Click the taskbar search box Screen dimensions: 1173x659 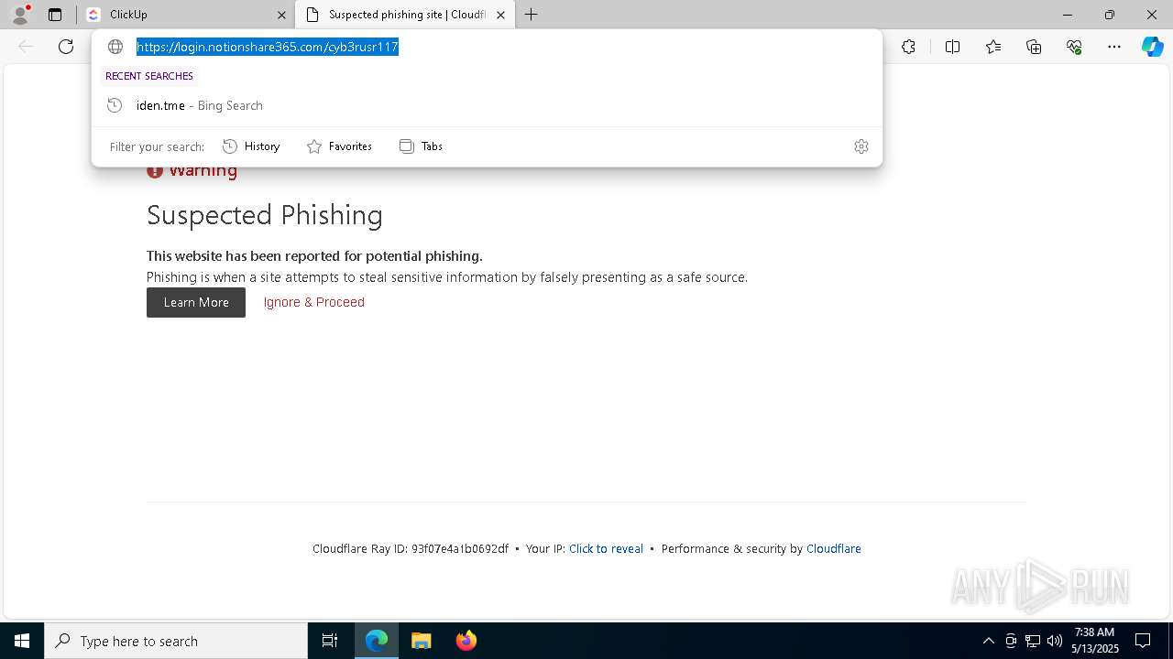tap(176, 641)
